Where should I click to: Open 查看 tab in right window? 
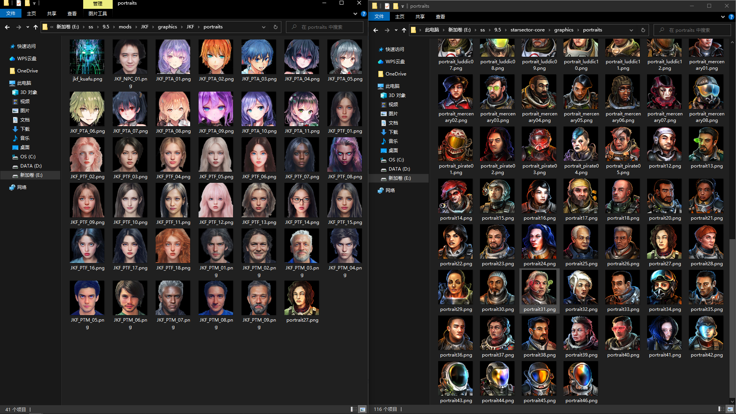click(440, 17)
